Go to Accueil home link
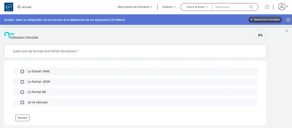This screenshot has height=128, width=292. pyautogui.click(x=24, y=7)
